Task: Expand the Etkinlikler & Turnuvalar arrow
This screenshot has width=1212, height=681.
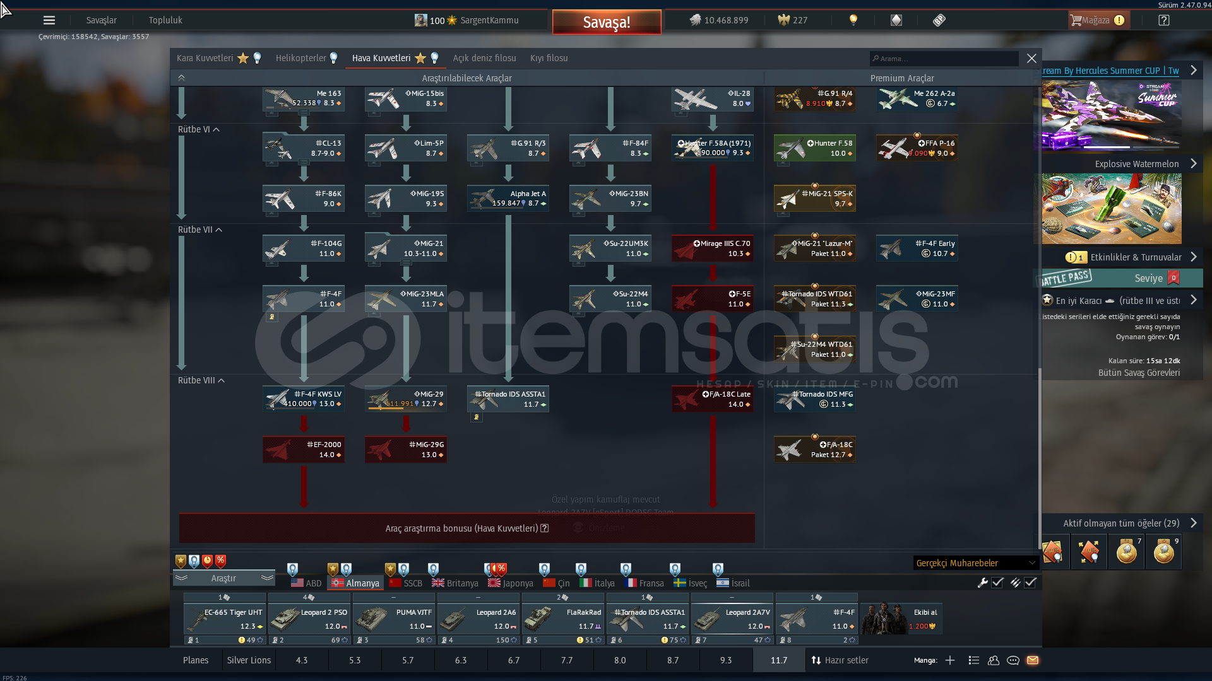Action: (1194, 257)
